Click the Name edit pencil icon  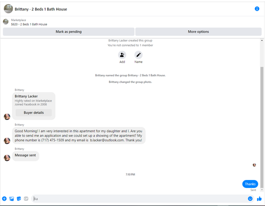[138, 55]
